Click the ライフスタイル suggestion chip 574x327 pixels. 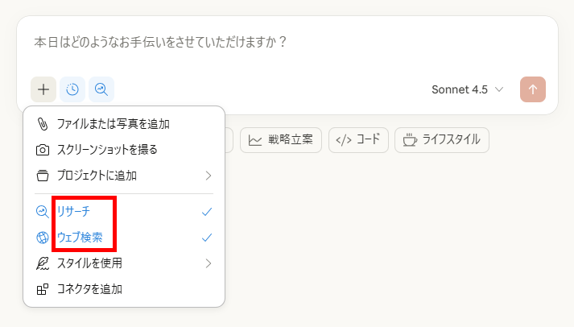click(x=445, y=140)
